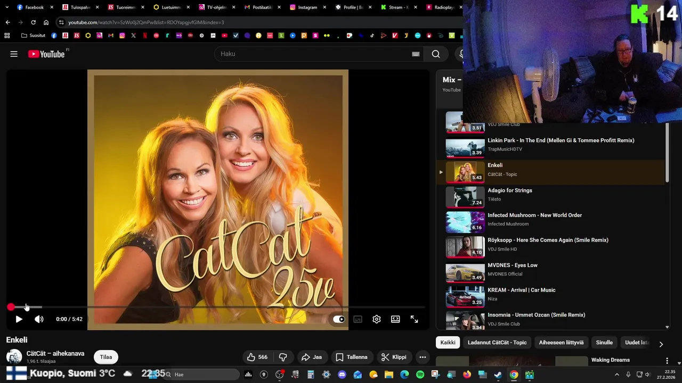
Task: Play Röyksopp - Here She Comes Again
Action: click(551, 247)
